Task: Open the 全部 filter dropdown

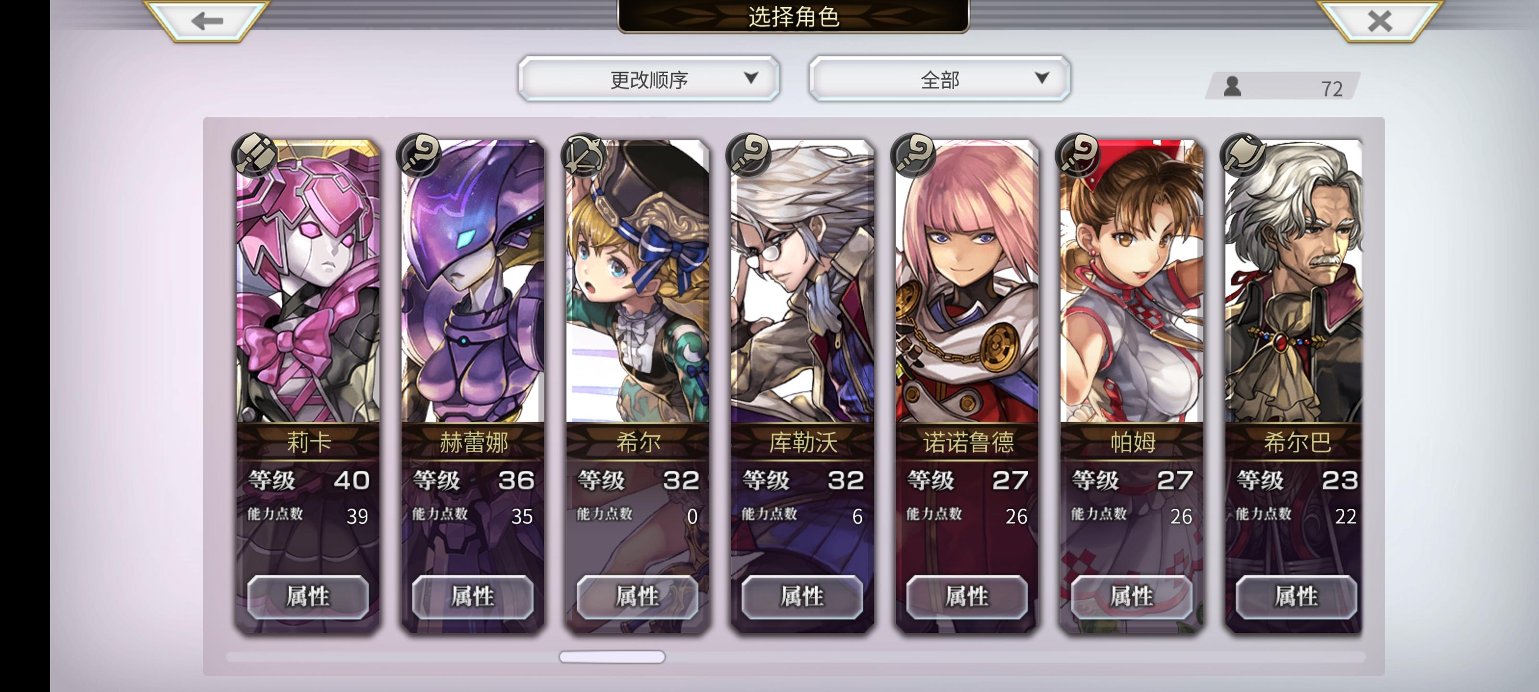Action: [940, 79]
